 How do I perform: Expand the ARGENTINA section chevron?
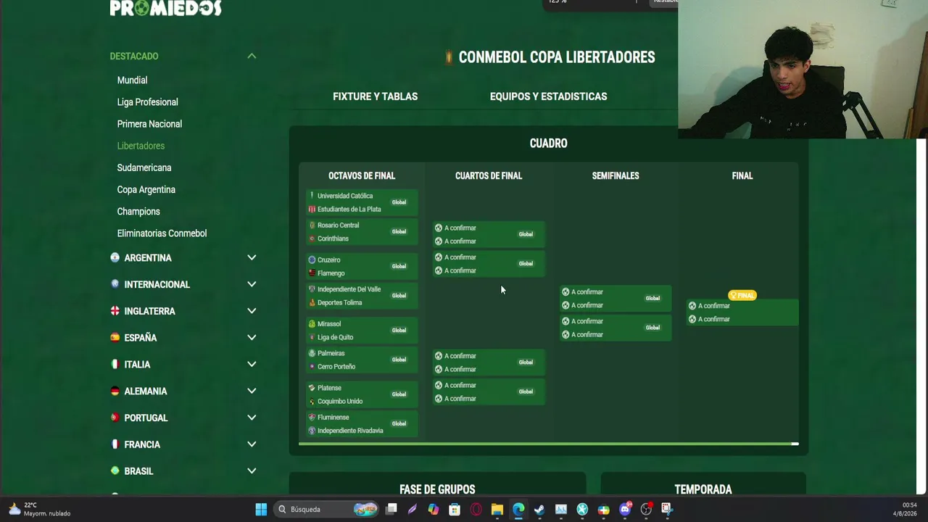[252, 257]
